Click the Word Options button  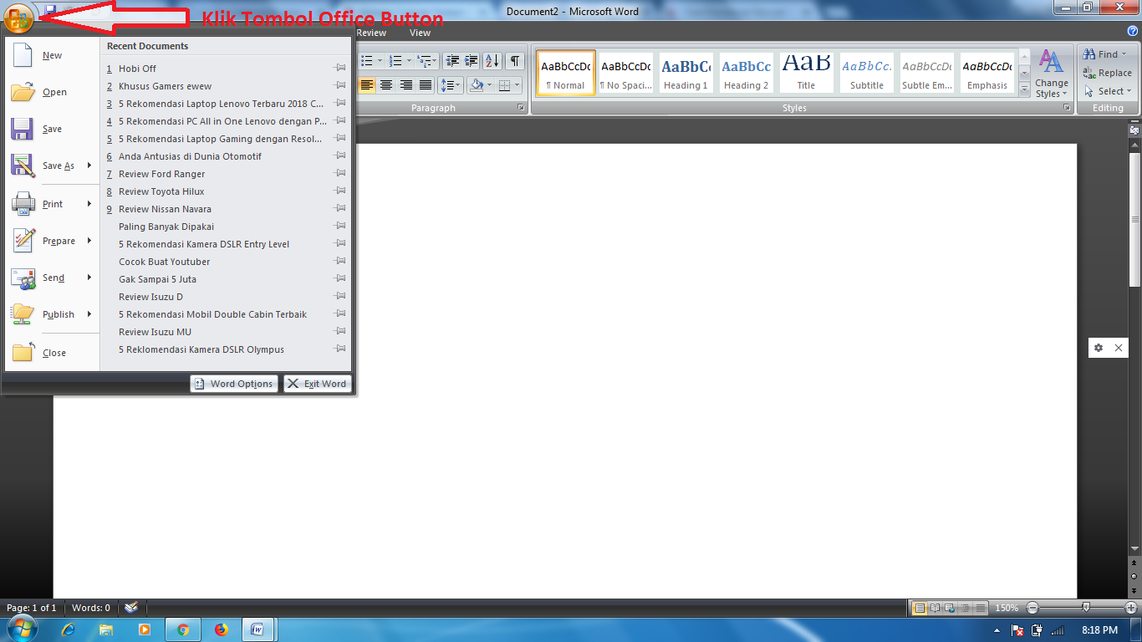(233, 384)
